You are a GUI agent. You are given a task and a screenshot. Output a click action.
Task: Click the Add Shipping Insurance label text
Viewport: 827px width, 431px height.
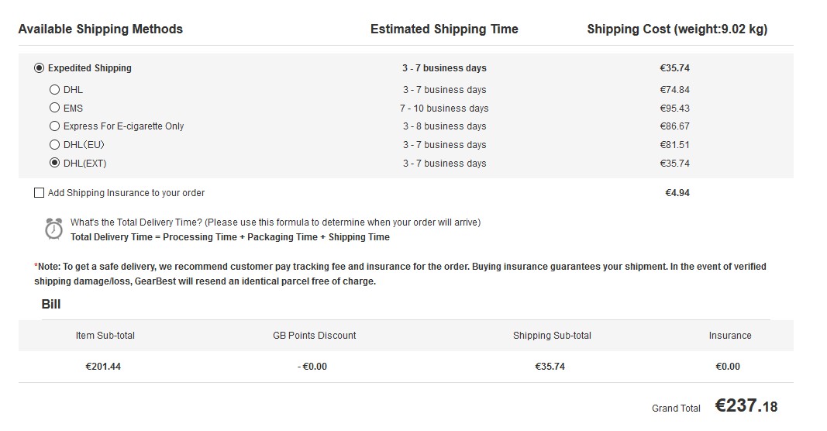point(126,193)
